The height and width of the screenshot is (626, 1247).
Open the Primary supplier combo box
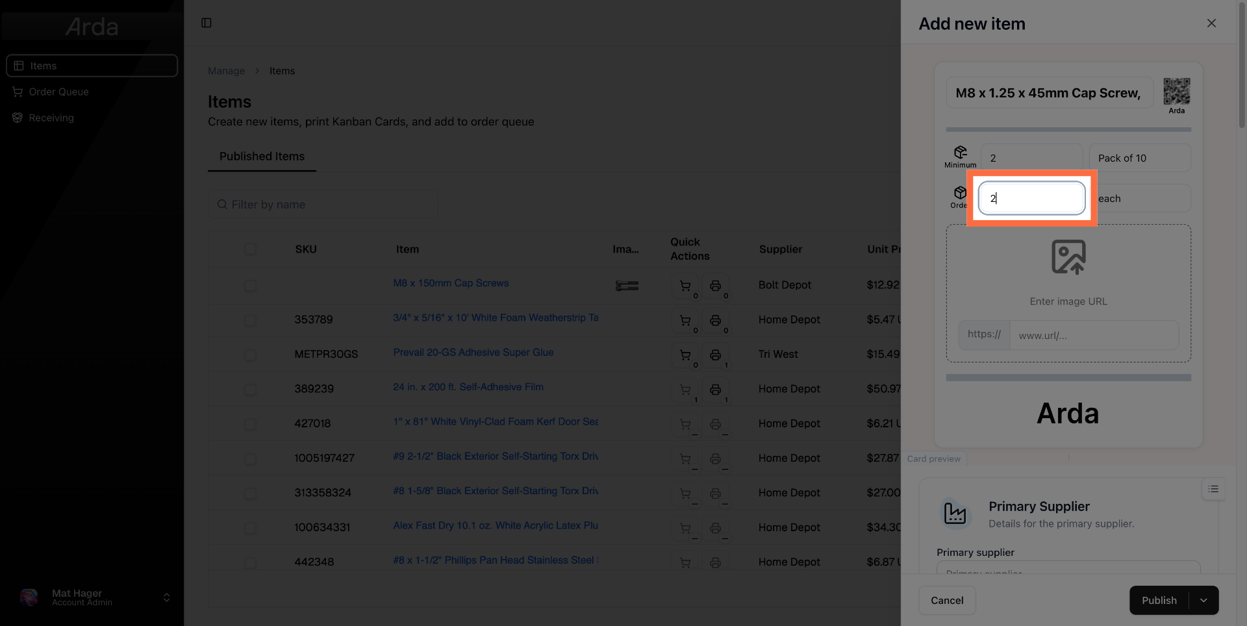tap(1068, 568)
